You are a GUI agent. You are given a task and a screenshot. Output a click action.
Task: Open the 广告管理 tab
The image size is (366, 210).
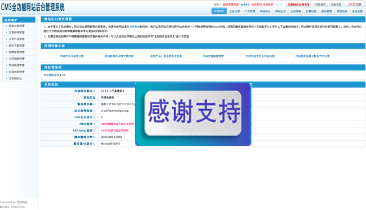point(250,11)
